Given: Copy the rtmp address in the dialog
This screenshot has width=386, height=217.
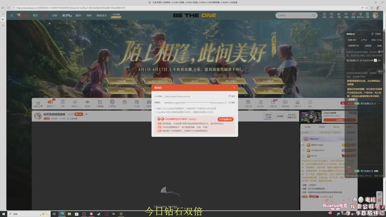Looking at the screenshot, I should (232, 96).
